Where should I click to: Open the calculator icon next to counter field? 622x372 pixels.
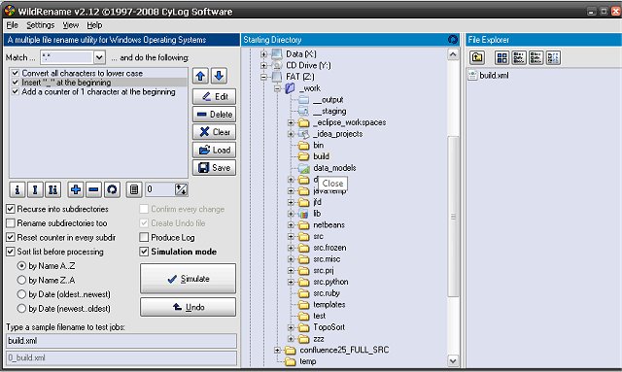[134, 190]
